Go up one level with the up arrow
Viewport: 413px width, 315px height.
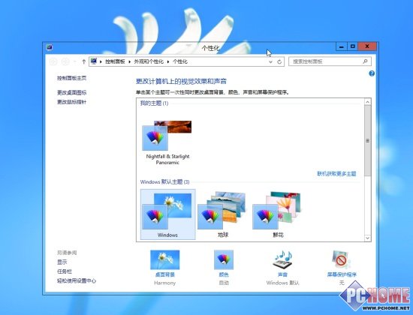click(x=83, y=61)
